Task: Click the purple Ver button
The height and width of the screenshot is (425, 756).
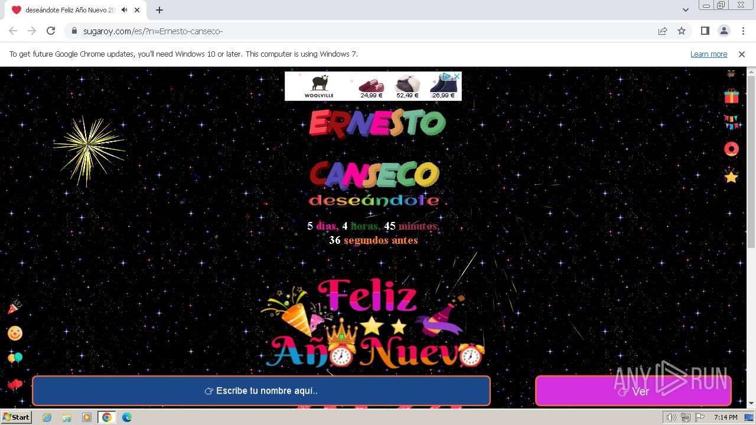Action: click(x=633, y=391)
